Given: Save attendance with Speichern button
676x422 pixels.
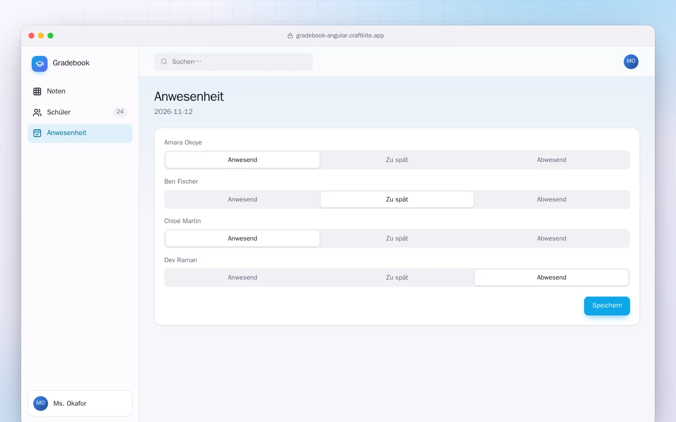Looking at the screenshot, I should 607,306.
